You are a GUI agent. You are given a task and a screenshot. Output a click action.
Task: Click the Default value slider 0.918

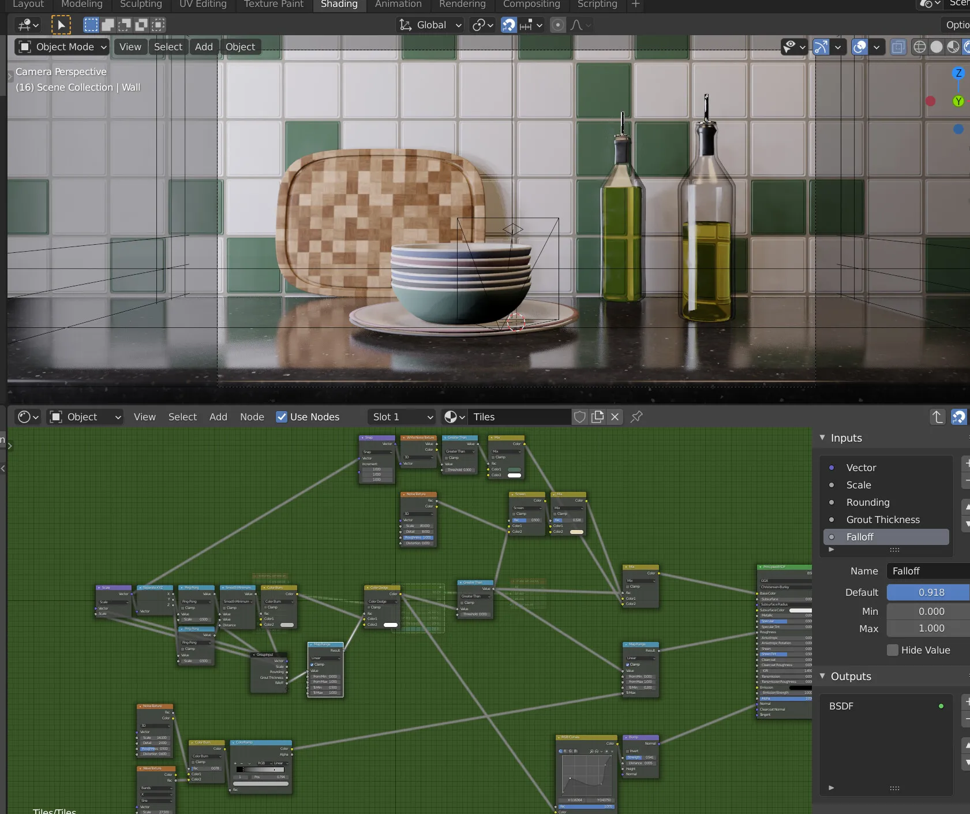click(x=930, y=592)
